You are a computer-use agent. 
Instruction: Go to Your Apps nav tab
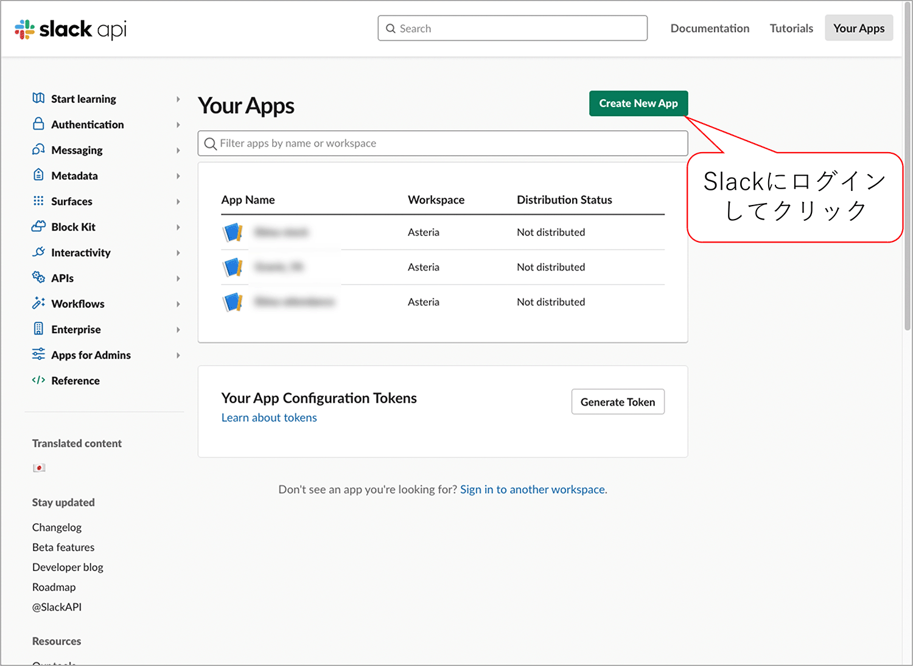click(859, 28)
